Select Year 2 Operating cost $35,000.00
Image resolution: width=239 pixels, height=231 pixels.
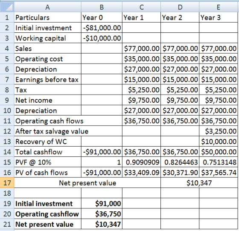point(180,59)
